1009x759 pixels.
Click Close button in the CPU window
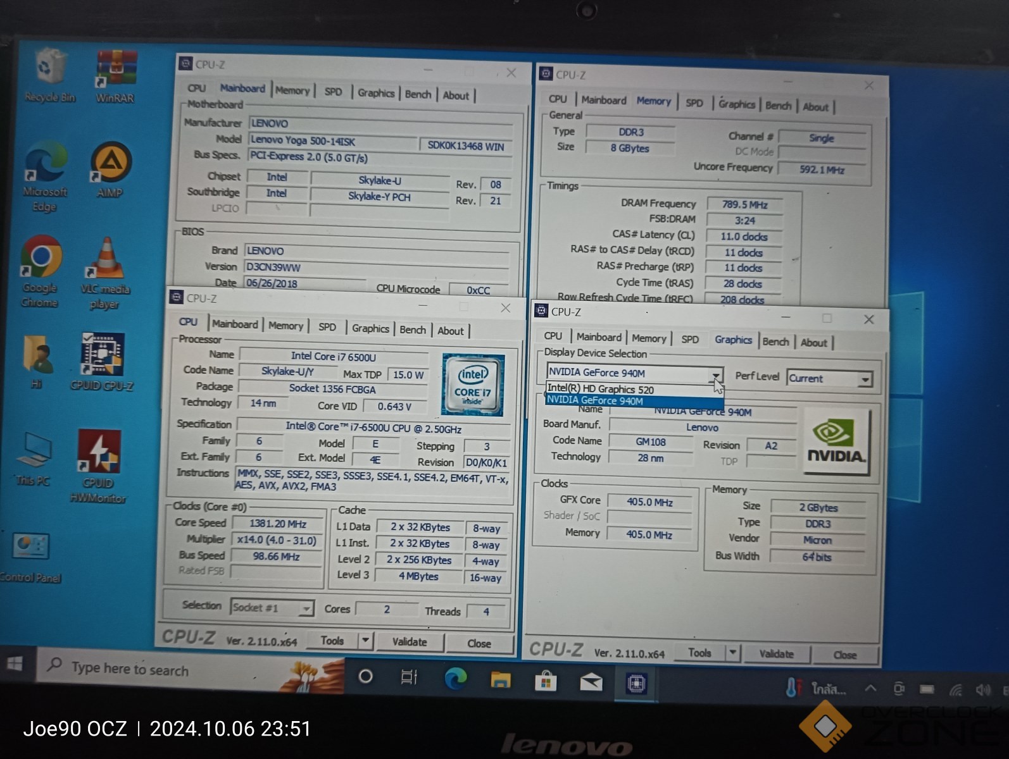pos(479,643)
